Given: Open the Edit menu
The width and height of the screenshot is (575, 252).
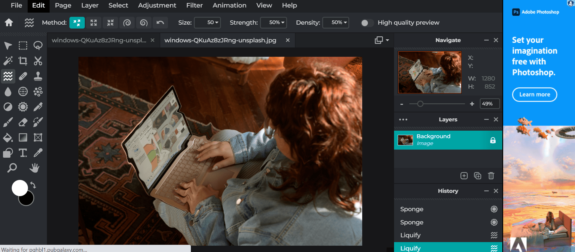Looking at the screenshot, I should [x=38, y=5].
